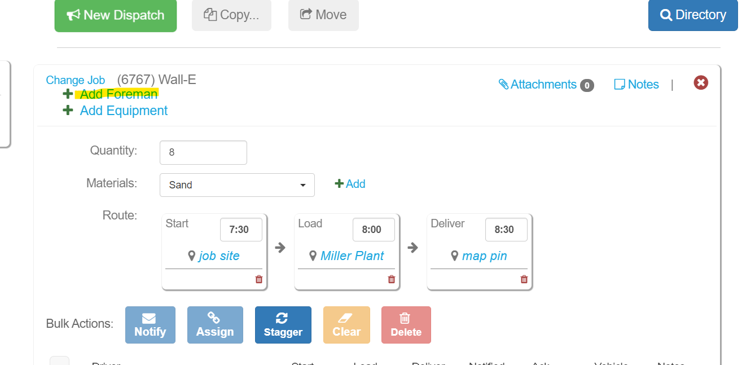Click the Load time field 8:00
The height and width of the screenshot is (365, 742).
[374, 230]
